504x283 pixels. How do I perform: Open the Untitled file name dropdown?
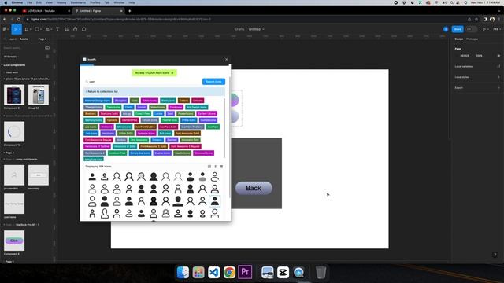tap(256, 29)
